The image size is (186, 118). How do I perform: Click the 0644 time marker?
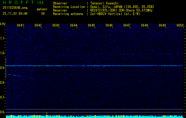coord(74,25)
